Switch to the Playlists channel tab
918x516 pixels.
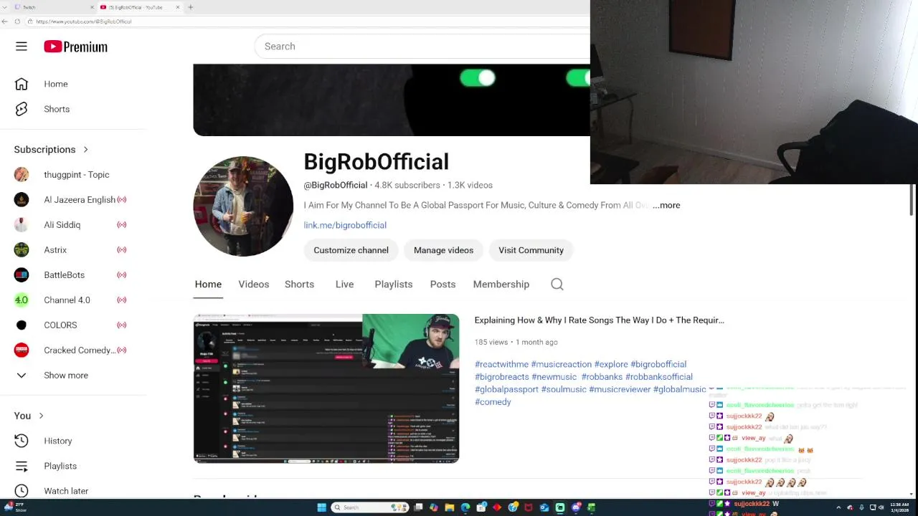point(394,285)
